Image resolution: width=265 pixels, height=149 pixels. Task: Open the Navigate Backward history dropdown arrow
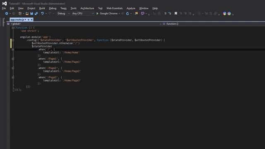pyautogui.click(x=10, y=14)
